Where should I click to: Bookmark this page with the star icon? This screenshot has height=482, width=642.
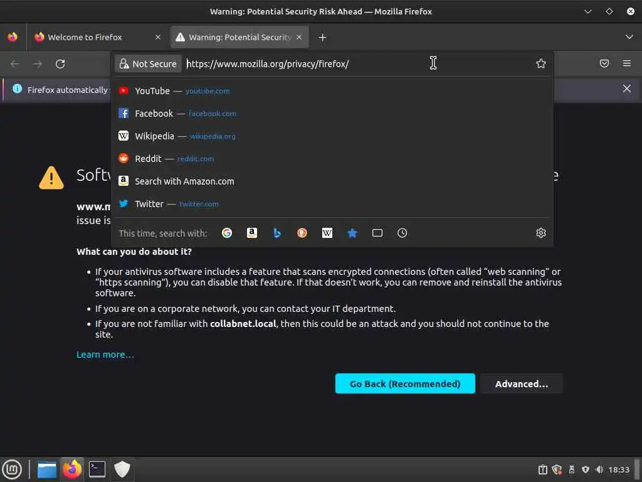pyautogui.click(x=541, y=63)
